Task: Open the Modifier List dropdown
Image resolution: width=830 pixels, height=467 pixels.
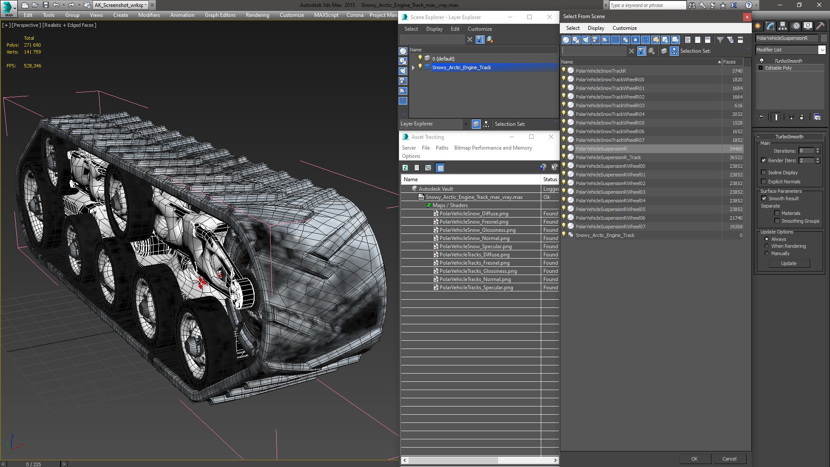Action: (822, 50)
